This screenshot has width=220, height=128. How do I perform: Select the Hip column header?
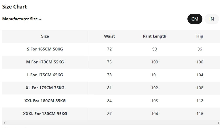click(x=200, y=36)
